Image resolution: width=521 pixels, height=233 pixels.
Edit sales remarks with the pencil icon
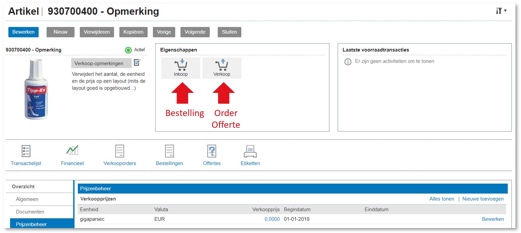point(137,63)
